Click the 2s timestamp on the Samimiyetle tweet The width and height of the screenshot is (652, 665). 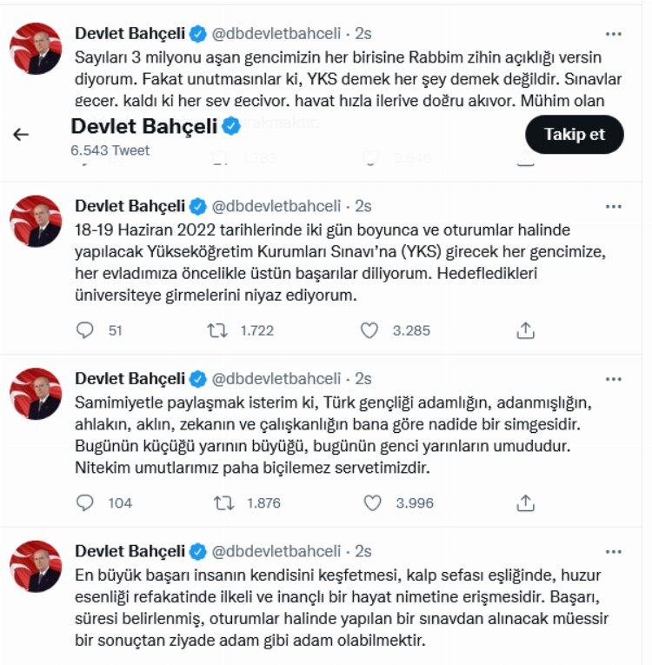click(x=363, y=379)
